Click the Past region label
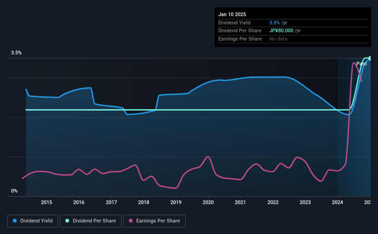378x234 pixels. click(x=361, y=64)
